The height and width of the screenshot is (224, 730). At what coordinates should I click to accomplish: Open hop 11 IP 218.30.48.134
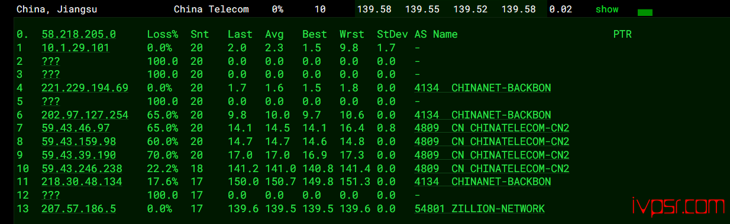82,182
